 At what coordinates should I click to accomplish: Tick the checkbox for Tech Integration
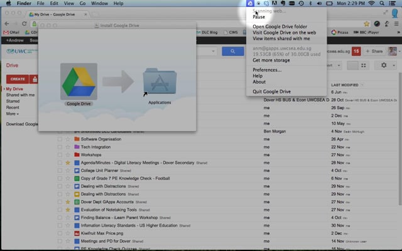60,147
